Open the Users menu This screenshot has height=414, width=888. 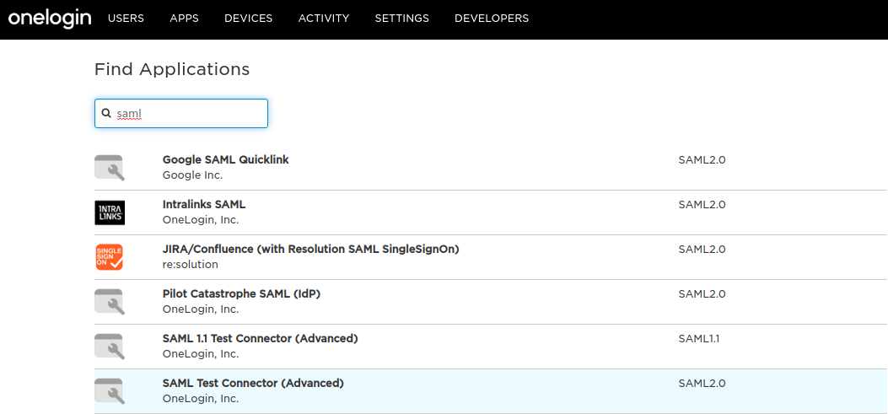click(x=126, y=19)
